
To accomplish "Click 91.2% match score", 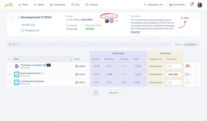I will pyautogui.click(x=80, y=74).
